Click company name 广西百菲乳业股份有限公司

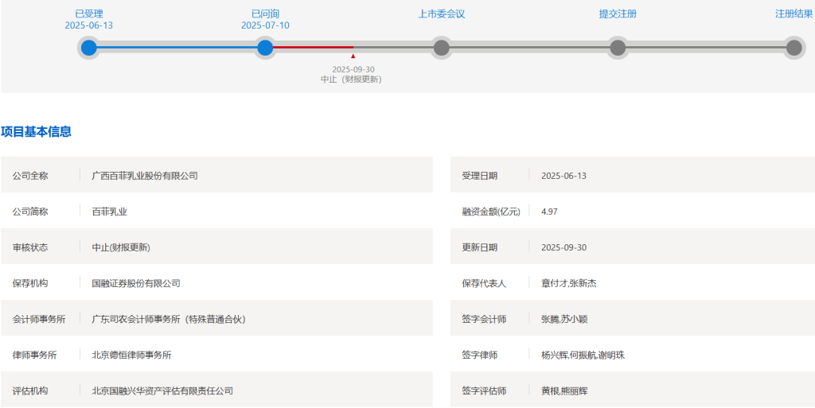[x=145, y=176]
